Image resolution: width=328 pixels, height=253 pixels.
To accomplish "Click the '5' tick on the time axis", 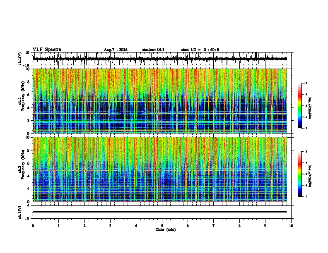I will 162,226.
